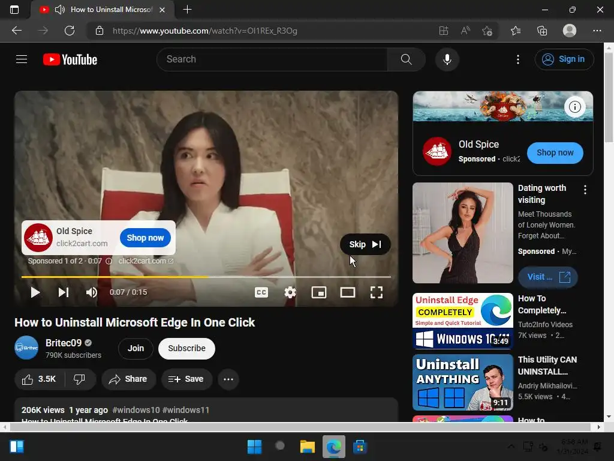This screenshot has width=614, height=461.
Task: Click Old Spice logo in sidebar ad
Action: tap(437, 151)
